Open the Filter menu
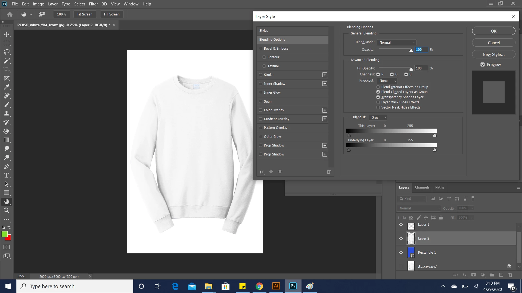The image size is (522, 293). click(93, 4)
